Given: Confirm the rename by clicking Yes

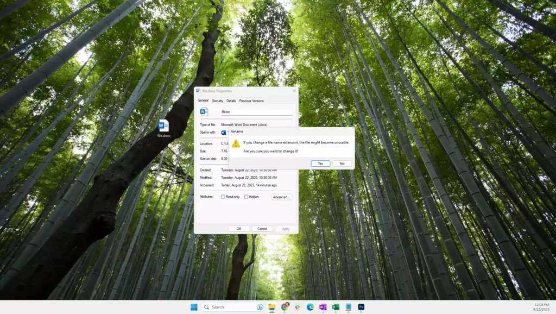Looking at the screenshot, I should [x=320, y=164].
